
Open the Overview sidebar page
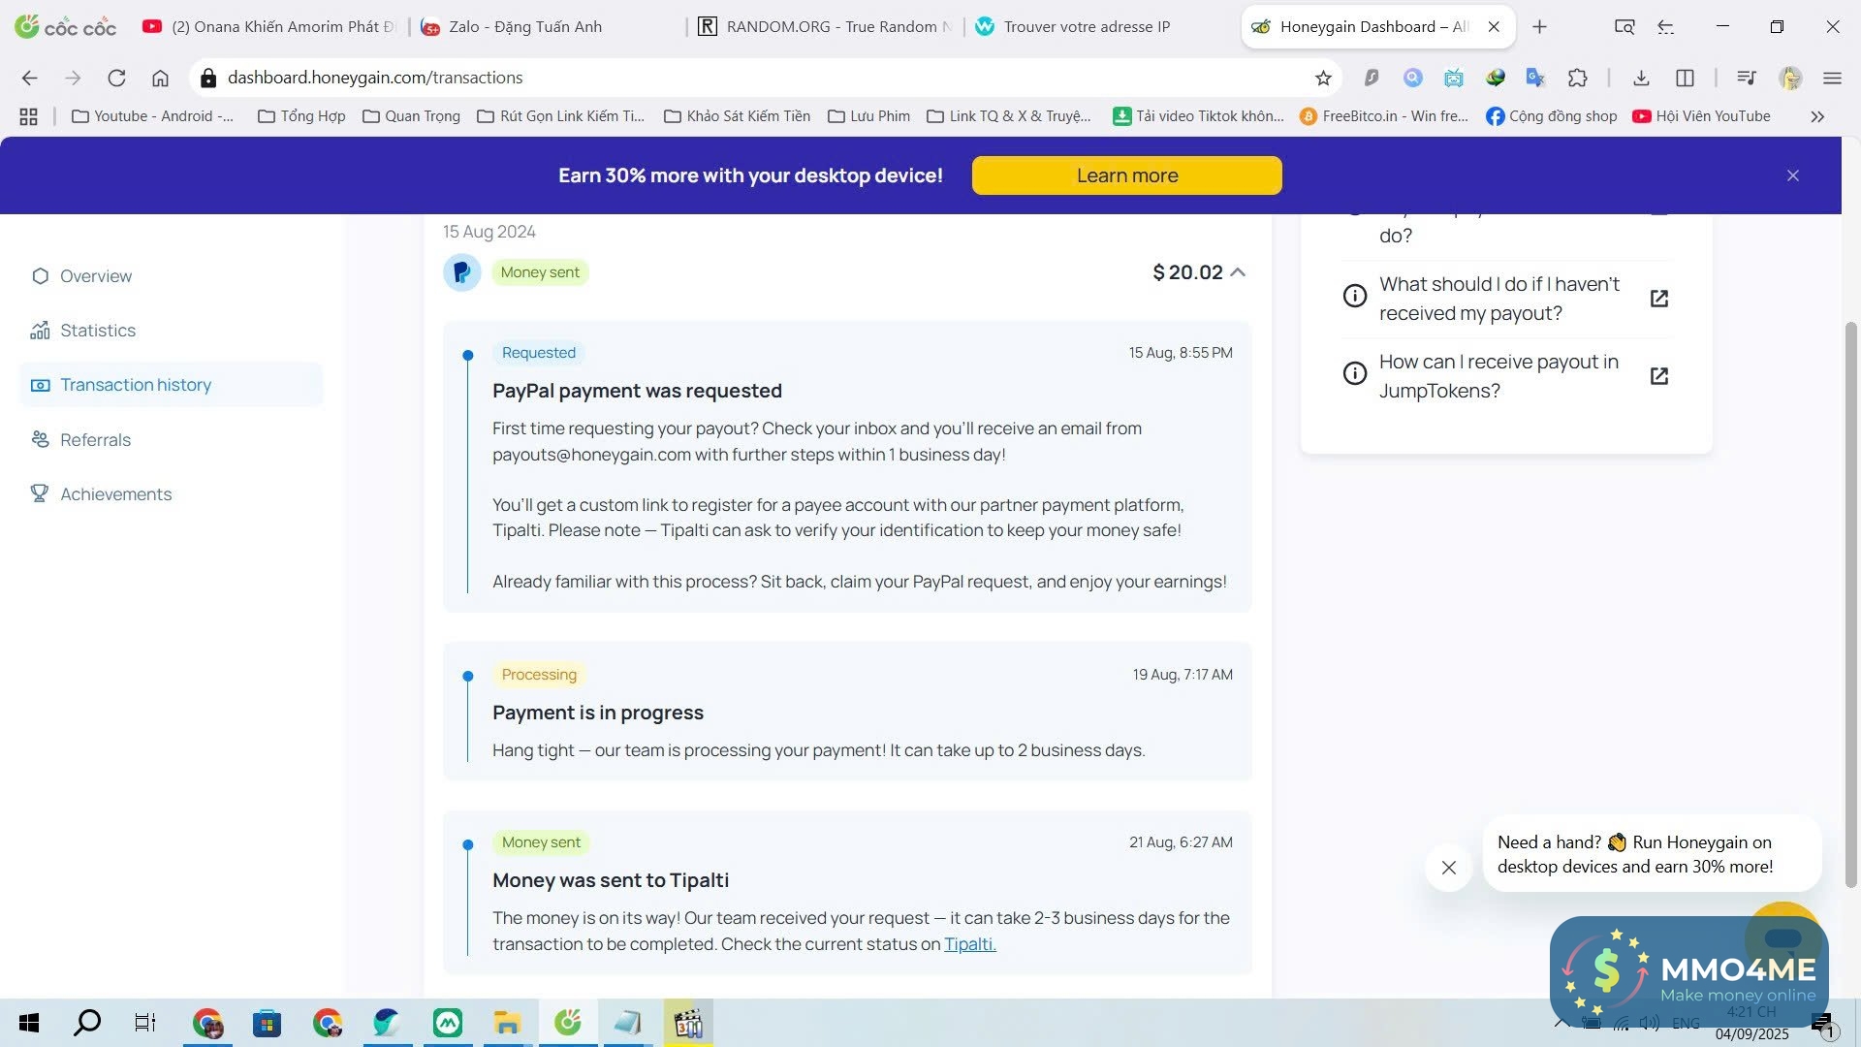[x=95, y=276]
